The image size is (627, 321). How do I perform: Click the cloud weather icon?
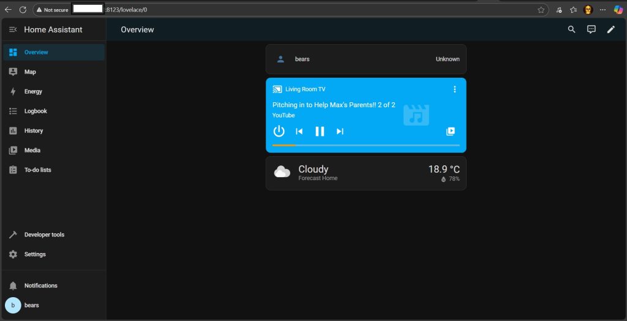click(282, 172)
